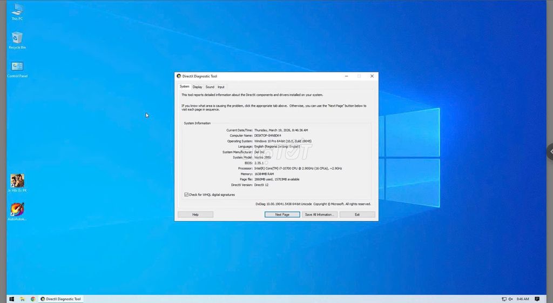
Task: Click 'English (Regional Setting: English)' value
Action: tap(277, 146)
